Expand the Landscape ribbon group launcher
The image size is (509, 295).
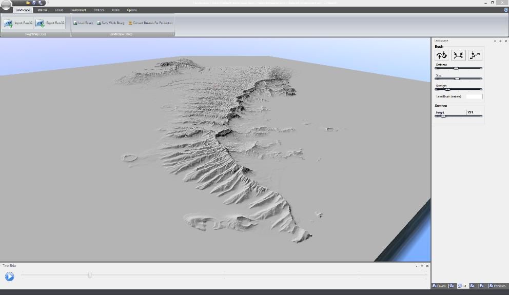tap(173, 34)
